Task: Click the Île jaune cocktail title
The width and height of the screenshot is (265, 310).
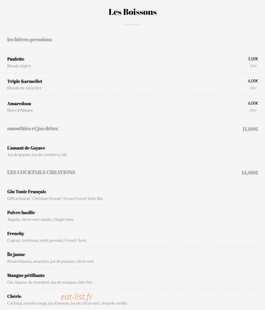Action: 16,254
